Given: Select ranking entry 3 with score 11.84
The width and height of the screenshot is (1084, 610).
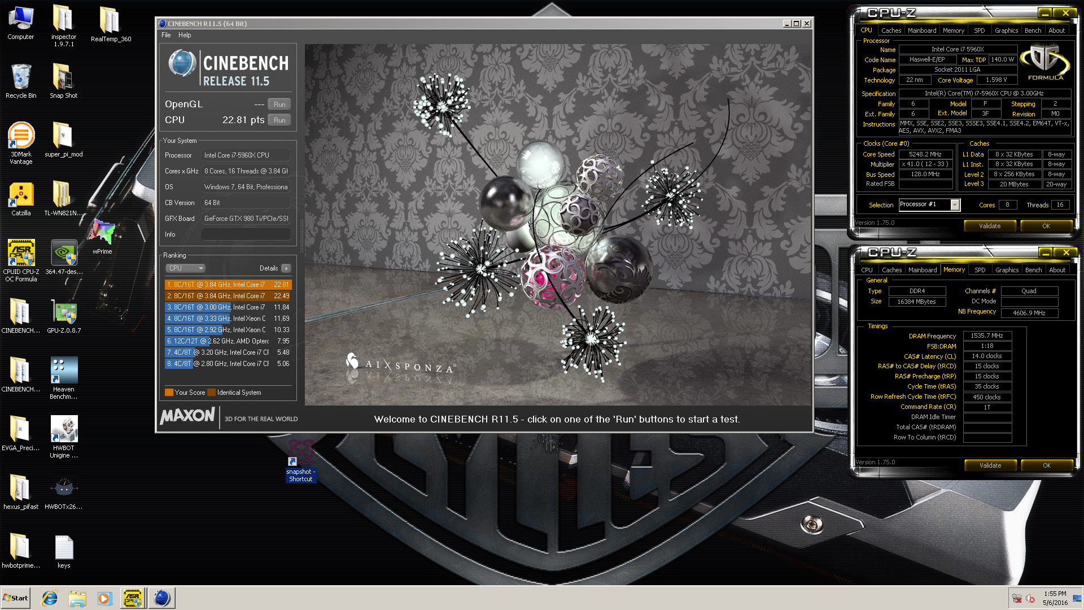Looking at the screenshot, I should [x=228, y=307].
